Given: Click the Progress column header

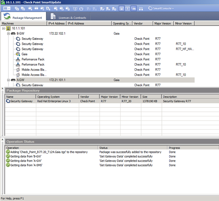Looking at the screenshot, I should point(193,148).
